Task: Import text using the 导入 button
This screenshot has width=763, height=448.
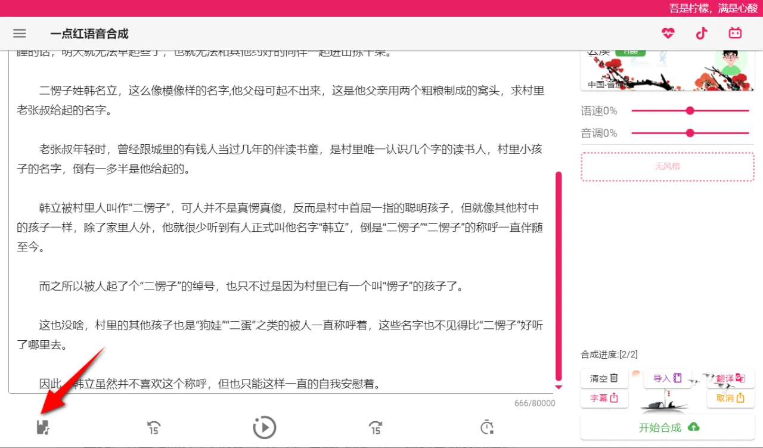Action: (668, 378)
